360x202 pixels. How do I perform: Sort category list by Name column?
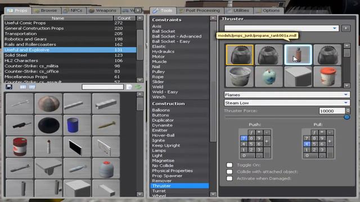click(x=58, y=18)
